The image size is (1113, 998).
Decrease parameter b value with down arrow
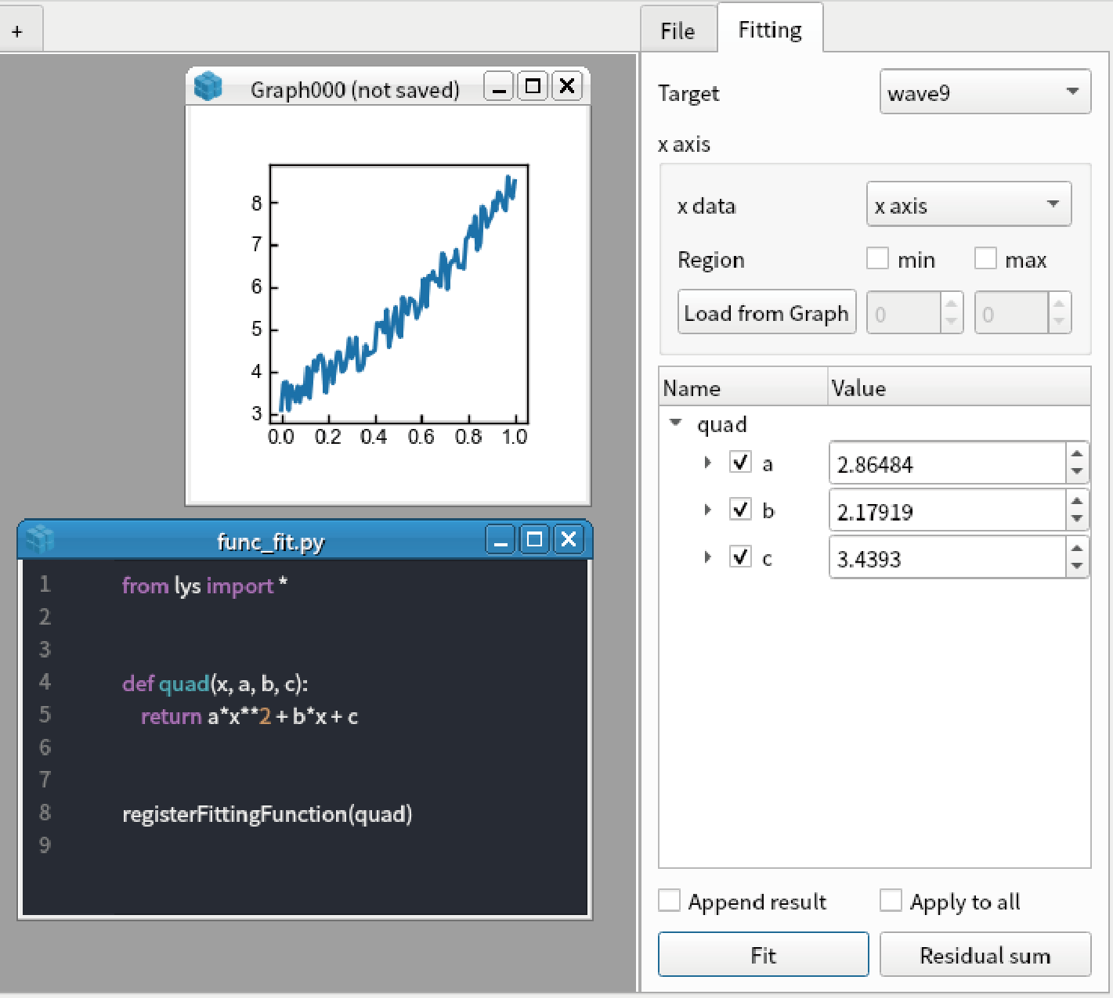[1077, 520]
